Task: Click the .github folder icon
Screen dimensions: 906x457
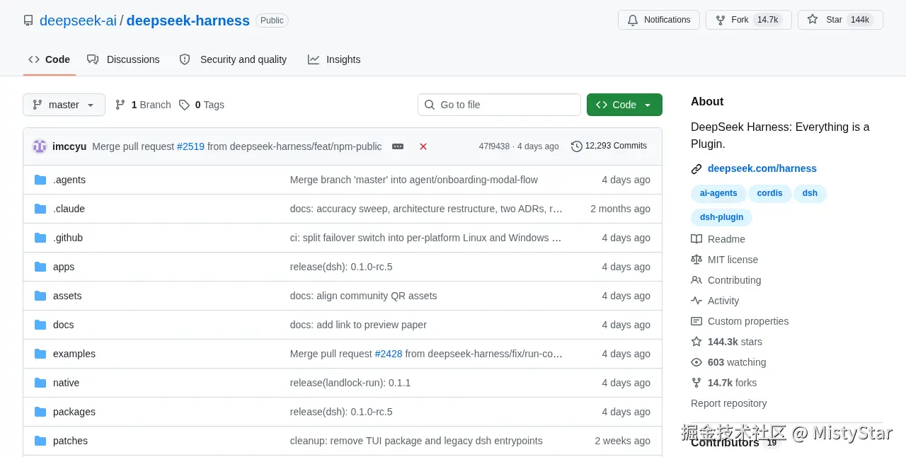Action: pyautogui.click(x=40, y=238)
